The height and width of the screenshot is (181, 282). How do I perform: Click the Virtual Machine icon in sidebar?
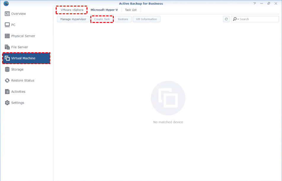[x=7, y=58]
